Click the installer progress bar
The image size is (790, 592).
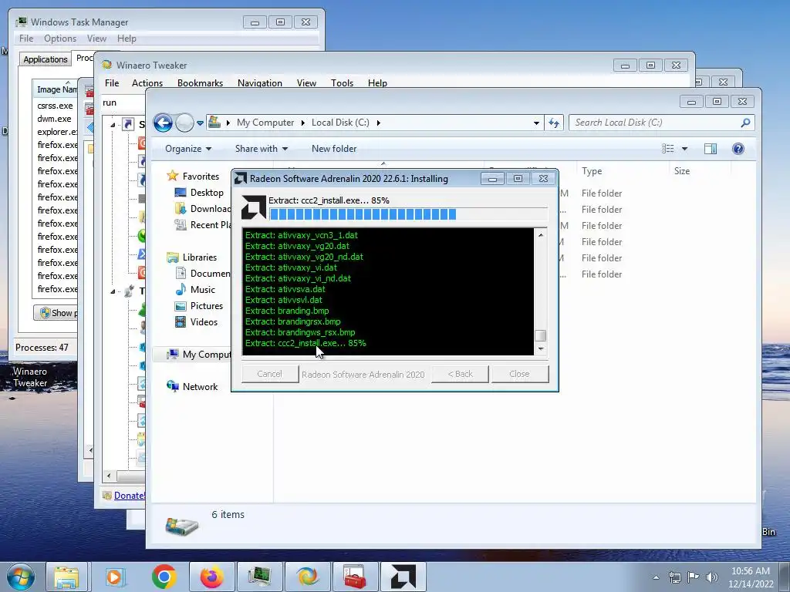(408, 214)
